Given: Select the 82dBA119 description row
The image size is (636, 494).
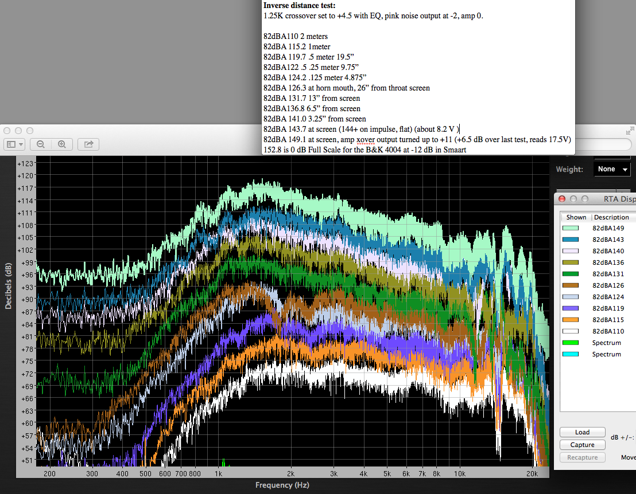Looking at the screenshot, I should coord(608,308).
